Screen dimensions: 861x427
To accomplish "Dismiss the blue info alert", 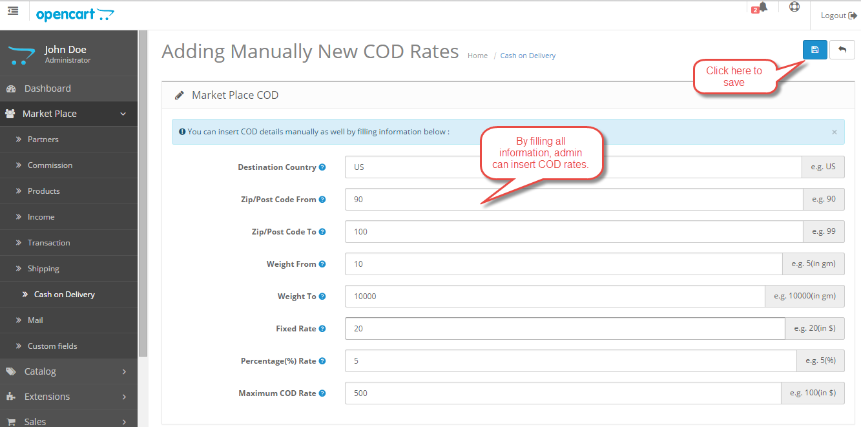I will (834, 132).
